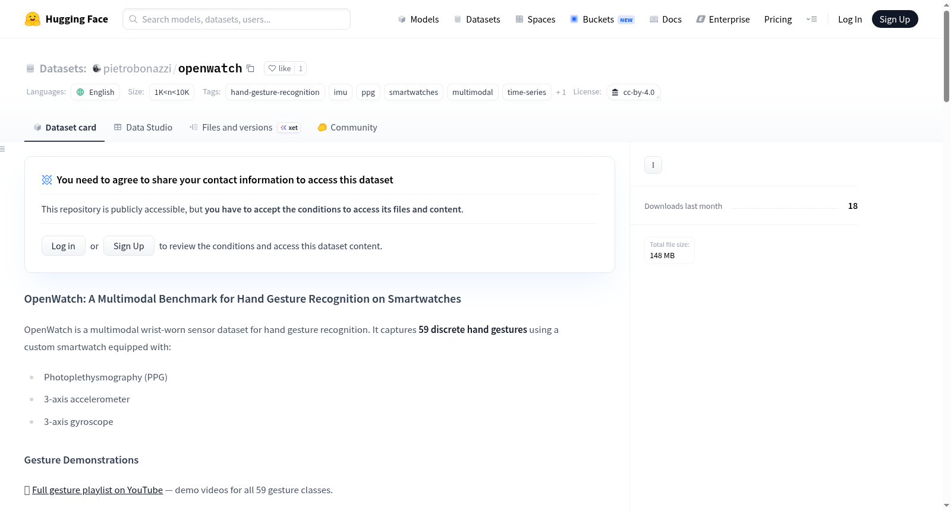Click Sign Up inside the access notice

129,246
